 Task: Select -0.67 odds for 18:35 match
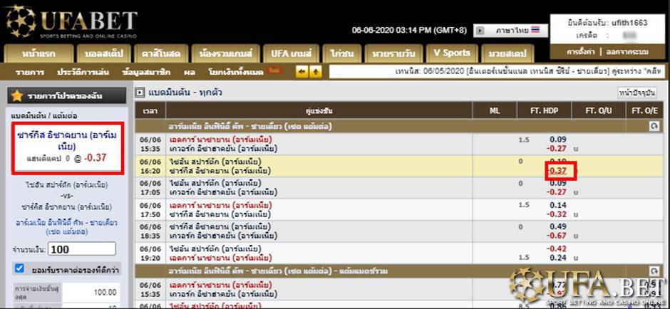[557, 236]
